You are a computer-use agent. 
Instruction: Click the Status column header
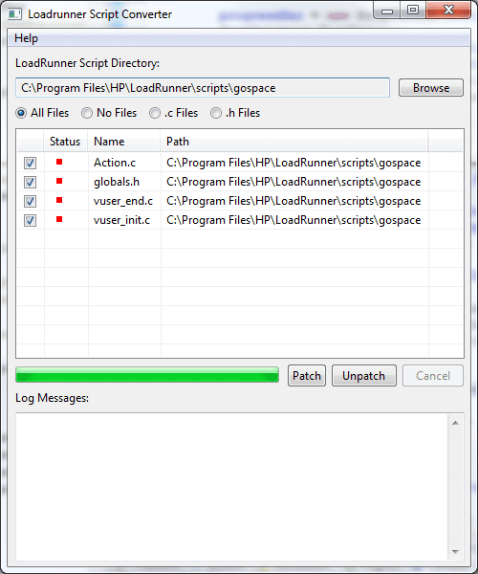[x=66, y=142]
